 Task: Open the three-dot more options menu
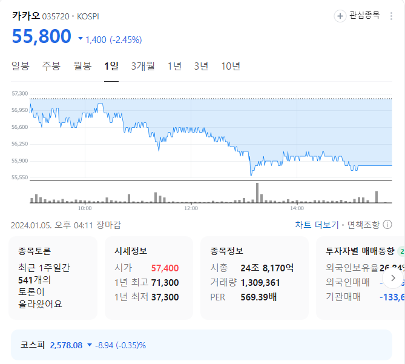391,16
